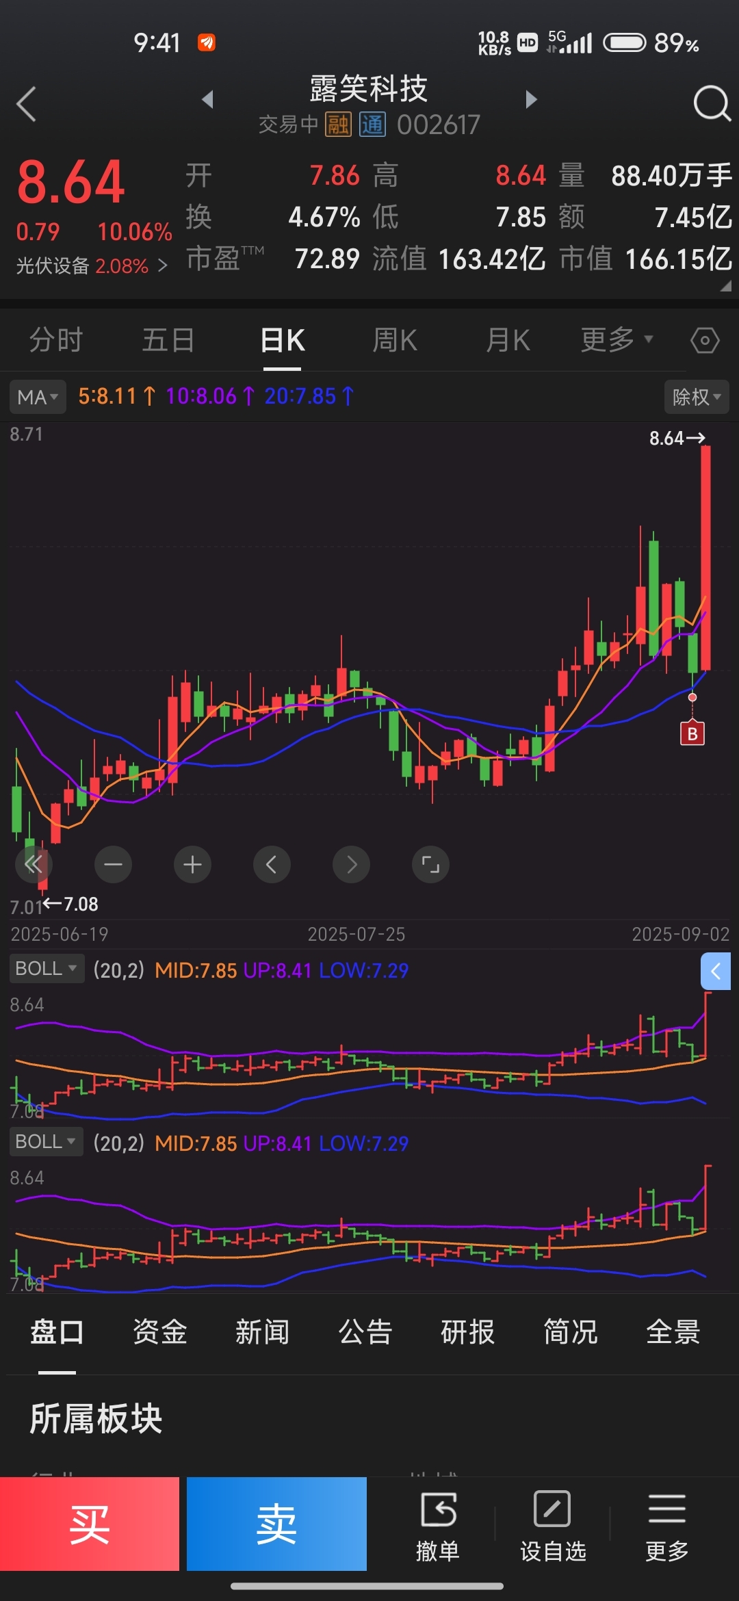This screenshot has height=1601, width=739.
Task: Open 除权 adjustment dropdown
Action: [x=697, y=397]
